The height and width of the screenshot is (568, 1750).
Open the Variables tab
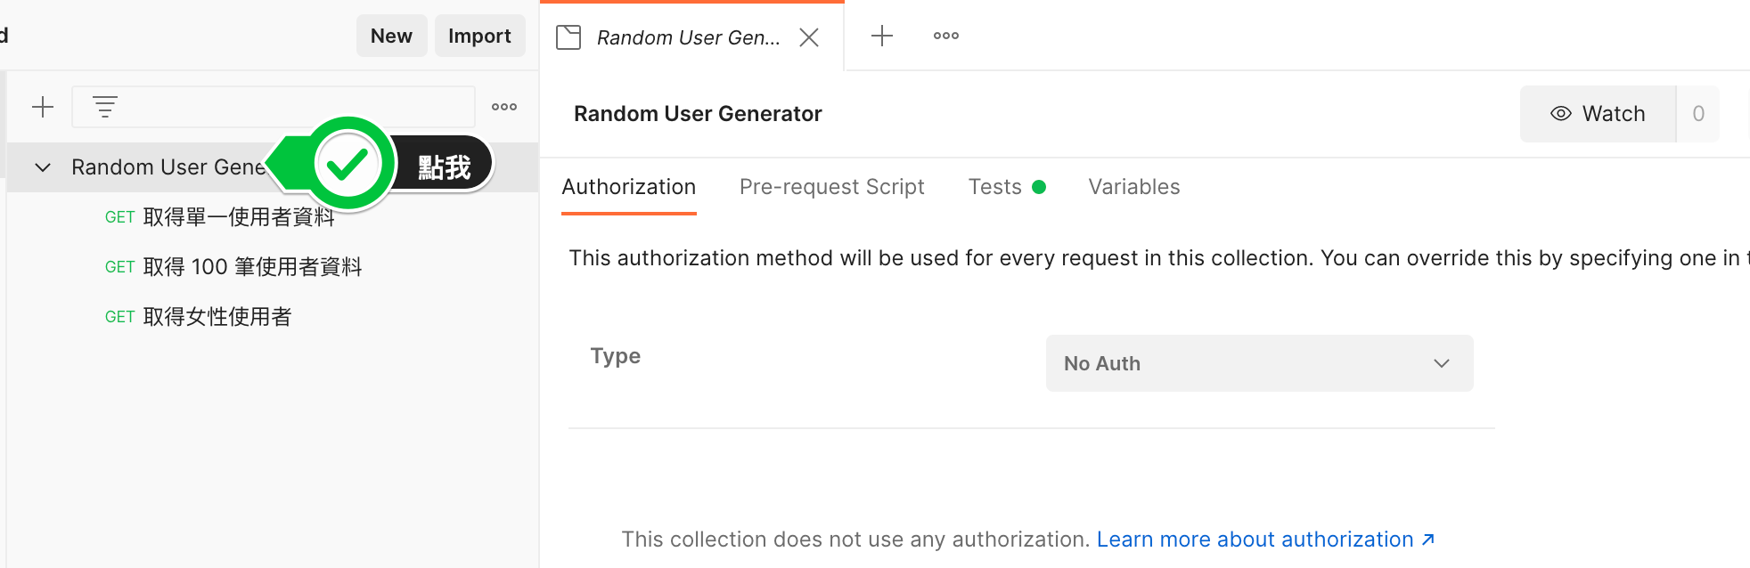tap(1133, 187)
